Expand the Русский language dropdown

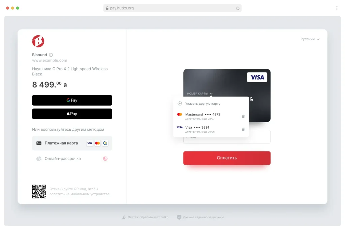310,39
